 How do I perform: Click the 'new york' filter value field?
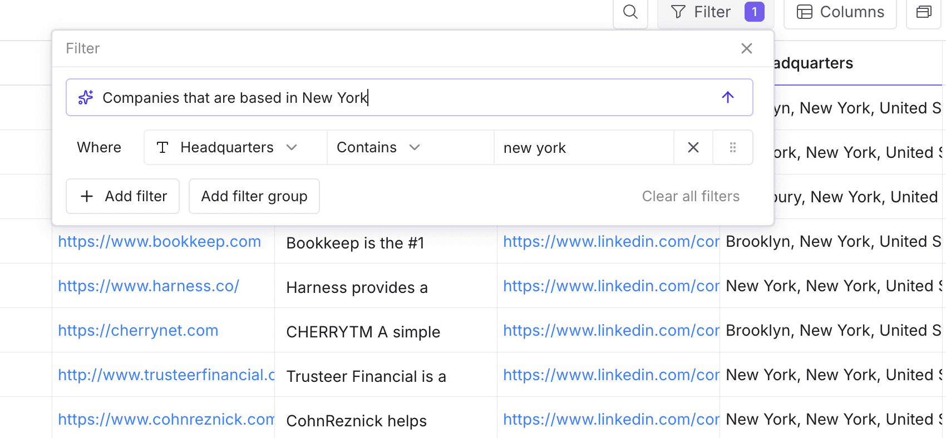pos(584,147)
